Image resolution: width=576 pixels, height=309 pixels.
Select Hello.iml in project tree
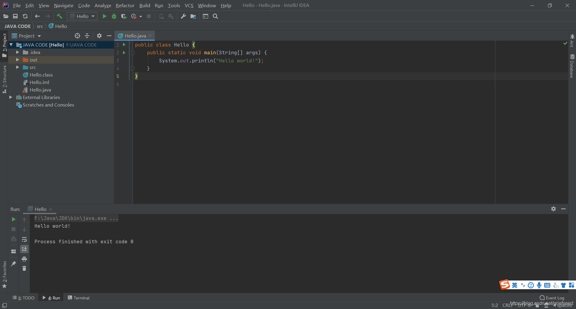39,82
